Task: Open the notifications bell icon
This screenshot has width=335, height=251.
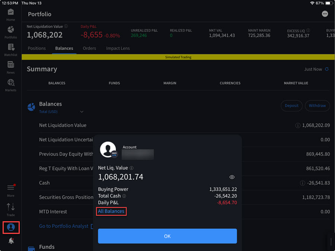Action: 11,241
